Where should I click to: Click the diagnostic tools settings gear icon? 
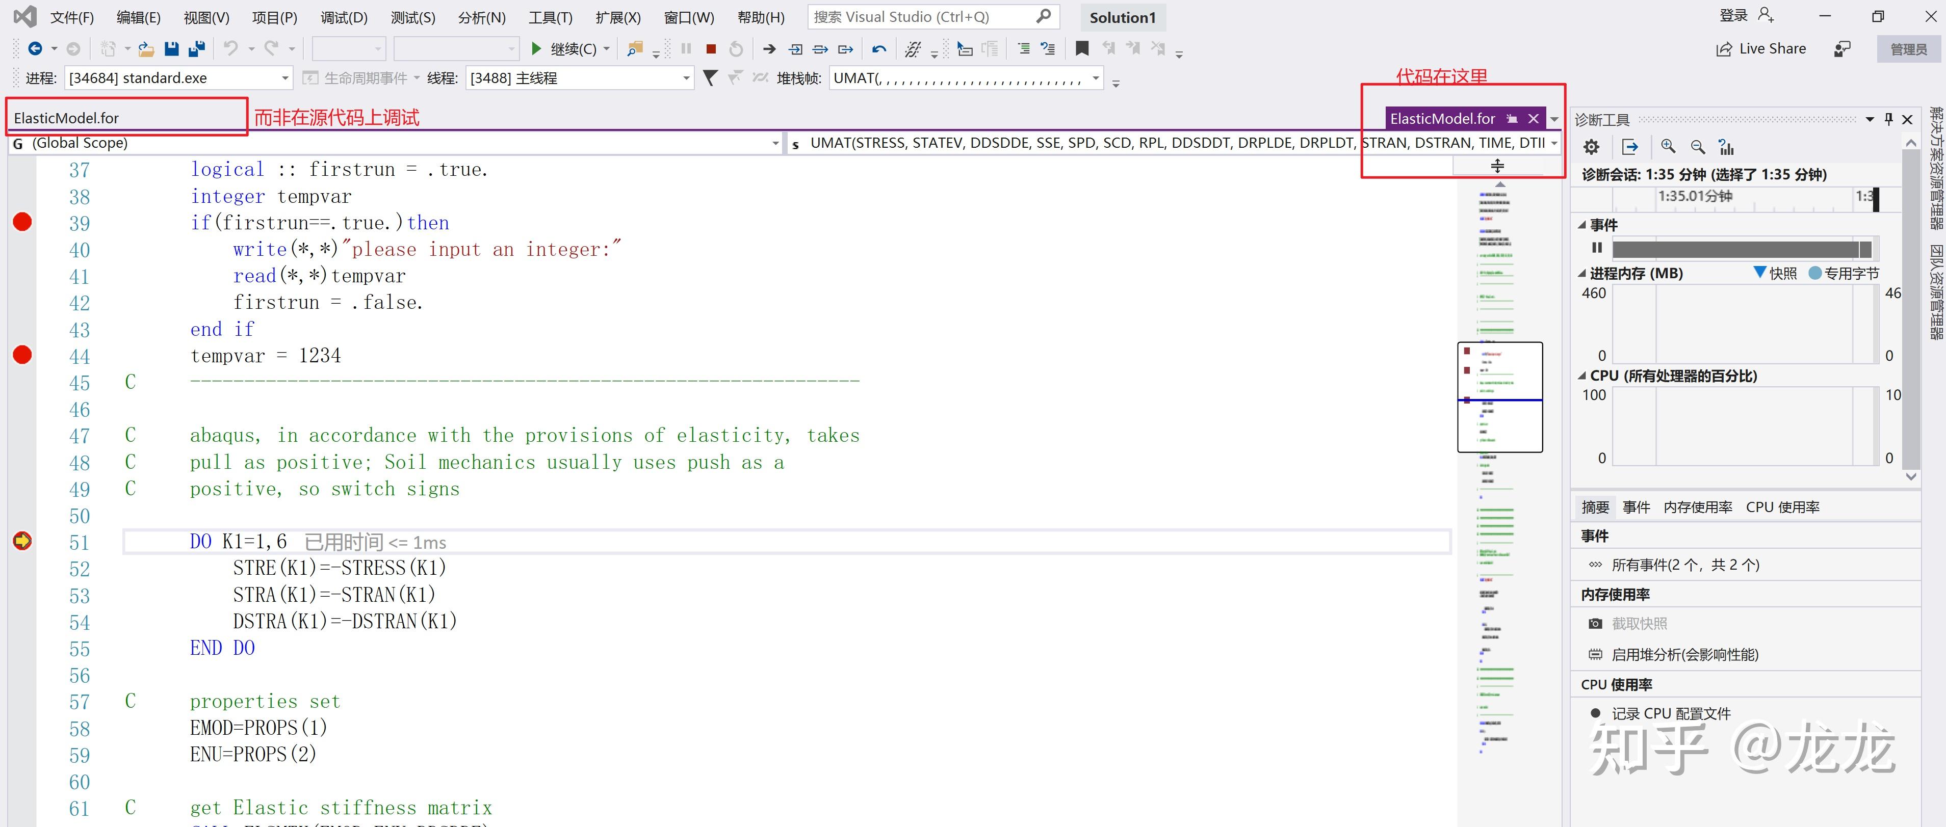(1592, 147)
